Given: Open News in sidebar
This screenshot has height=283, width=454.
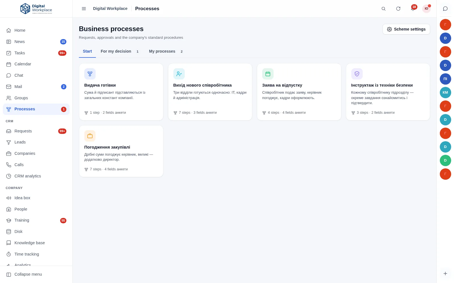Looking at the screenshot, I should click(36, 42).
